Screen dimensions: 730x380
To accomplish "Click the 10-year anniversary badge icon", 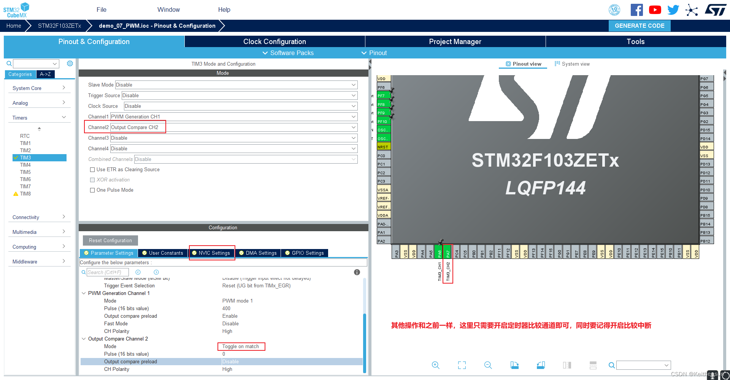I will coord(614,10).
